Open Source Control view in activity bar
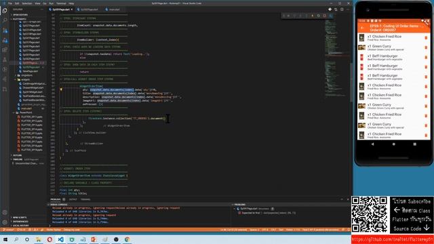This screenshot has height=244, width=434. [x=5, y=30]
